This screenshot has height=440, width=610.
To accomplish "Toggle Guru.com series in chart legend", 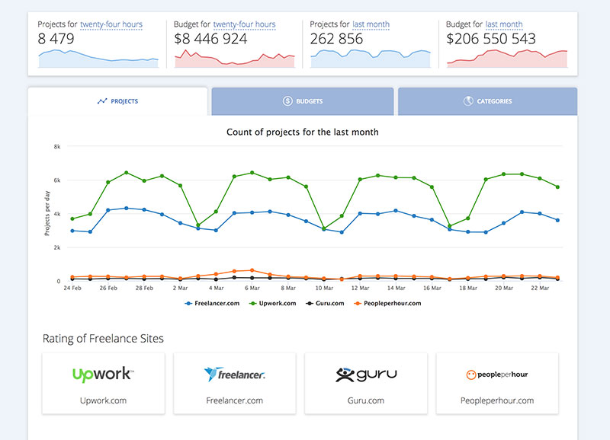I will pyautogui.click(x=325, y=303).
